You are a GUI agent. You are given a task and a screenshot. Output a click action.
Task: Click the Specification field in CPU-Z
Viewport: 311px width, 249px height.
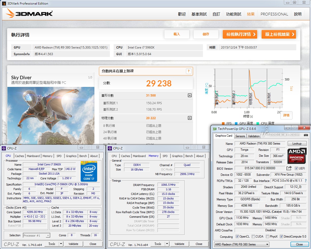pos(61,184)
